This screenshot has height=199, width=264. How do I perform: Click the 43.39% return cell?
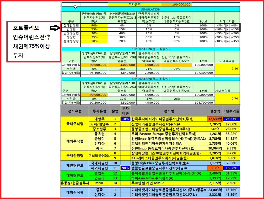coord(231,195)
